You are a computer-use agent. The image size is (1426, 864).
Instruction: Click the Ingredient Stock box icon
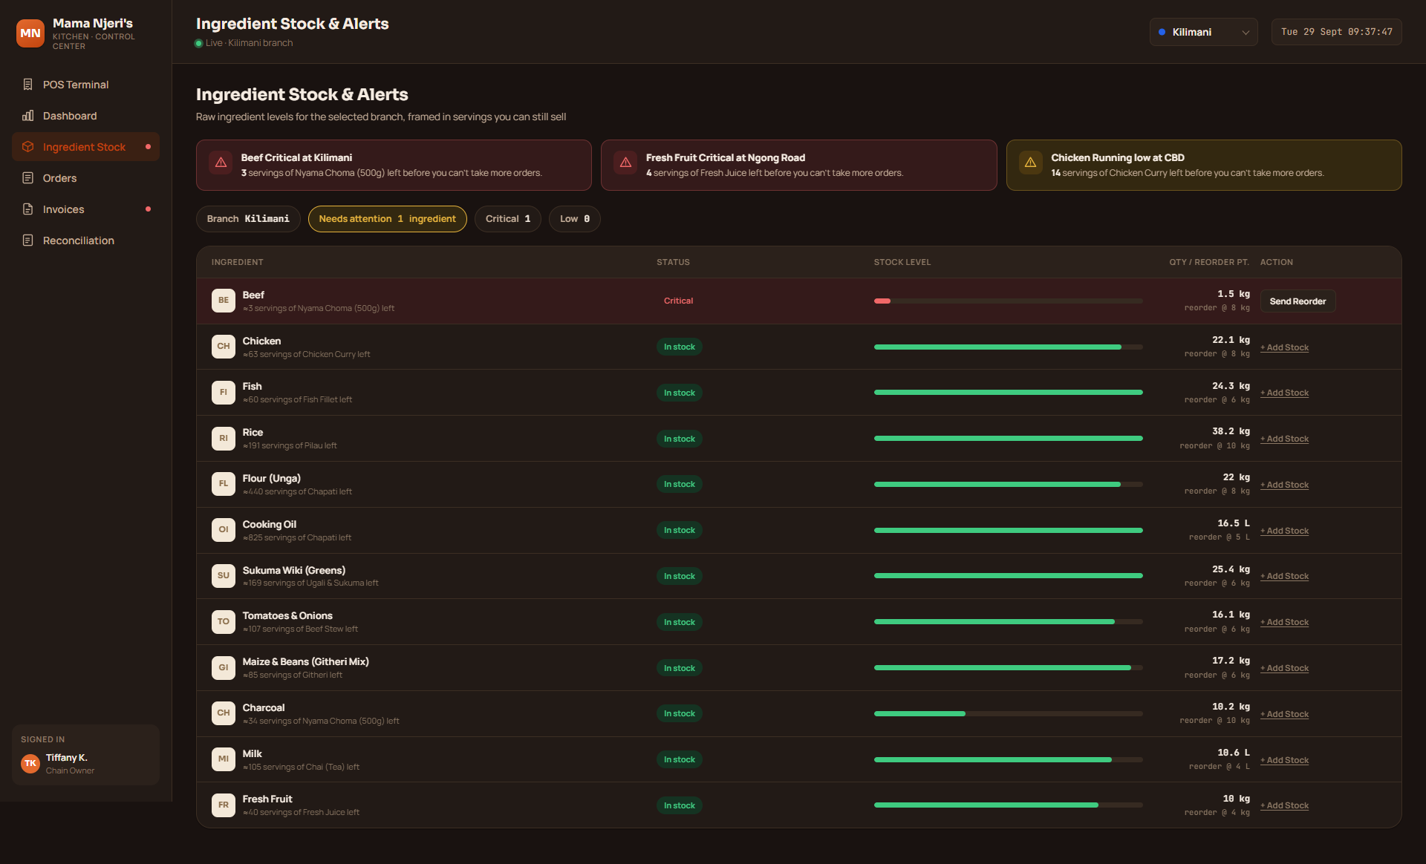27,147
